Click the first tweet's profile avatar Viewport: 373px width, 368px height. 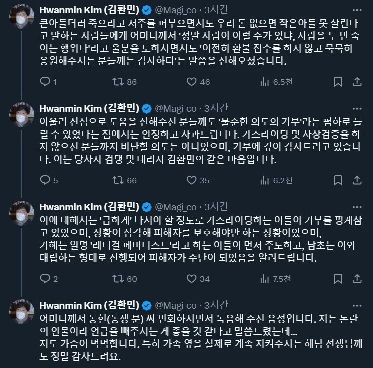pos(21,19)
